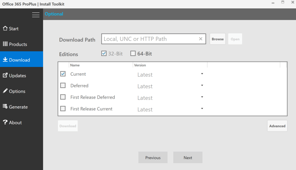Click the Start home icon in sidebar

click(x=5, y=28)
